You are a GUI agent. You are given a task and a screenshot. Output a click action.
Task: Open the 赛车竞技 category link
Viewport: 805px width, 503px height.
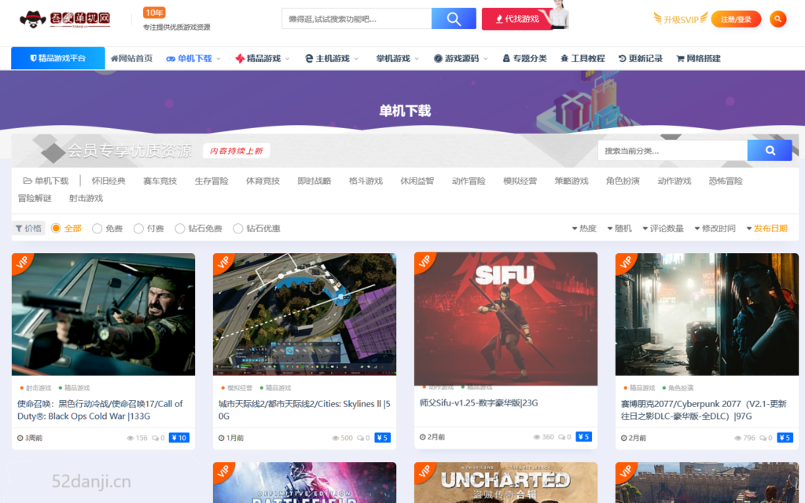click(x=160, y=181)
